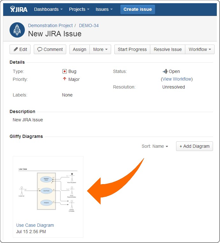Expand the Workflow dropdown
Viewport: 220px width, 243px height.
pos(200,49)
